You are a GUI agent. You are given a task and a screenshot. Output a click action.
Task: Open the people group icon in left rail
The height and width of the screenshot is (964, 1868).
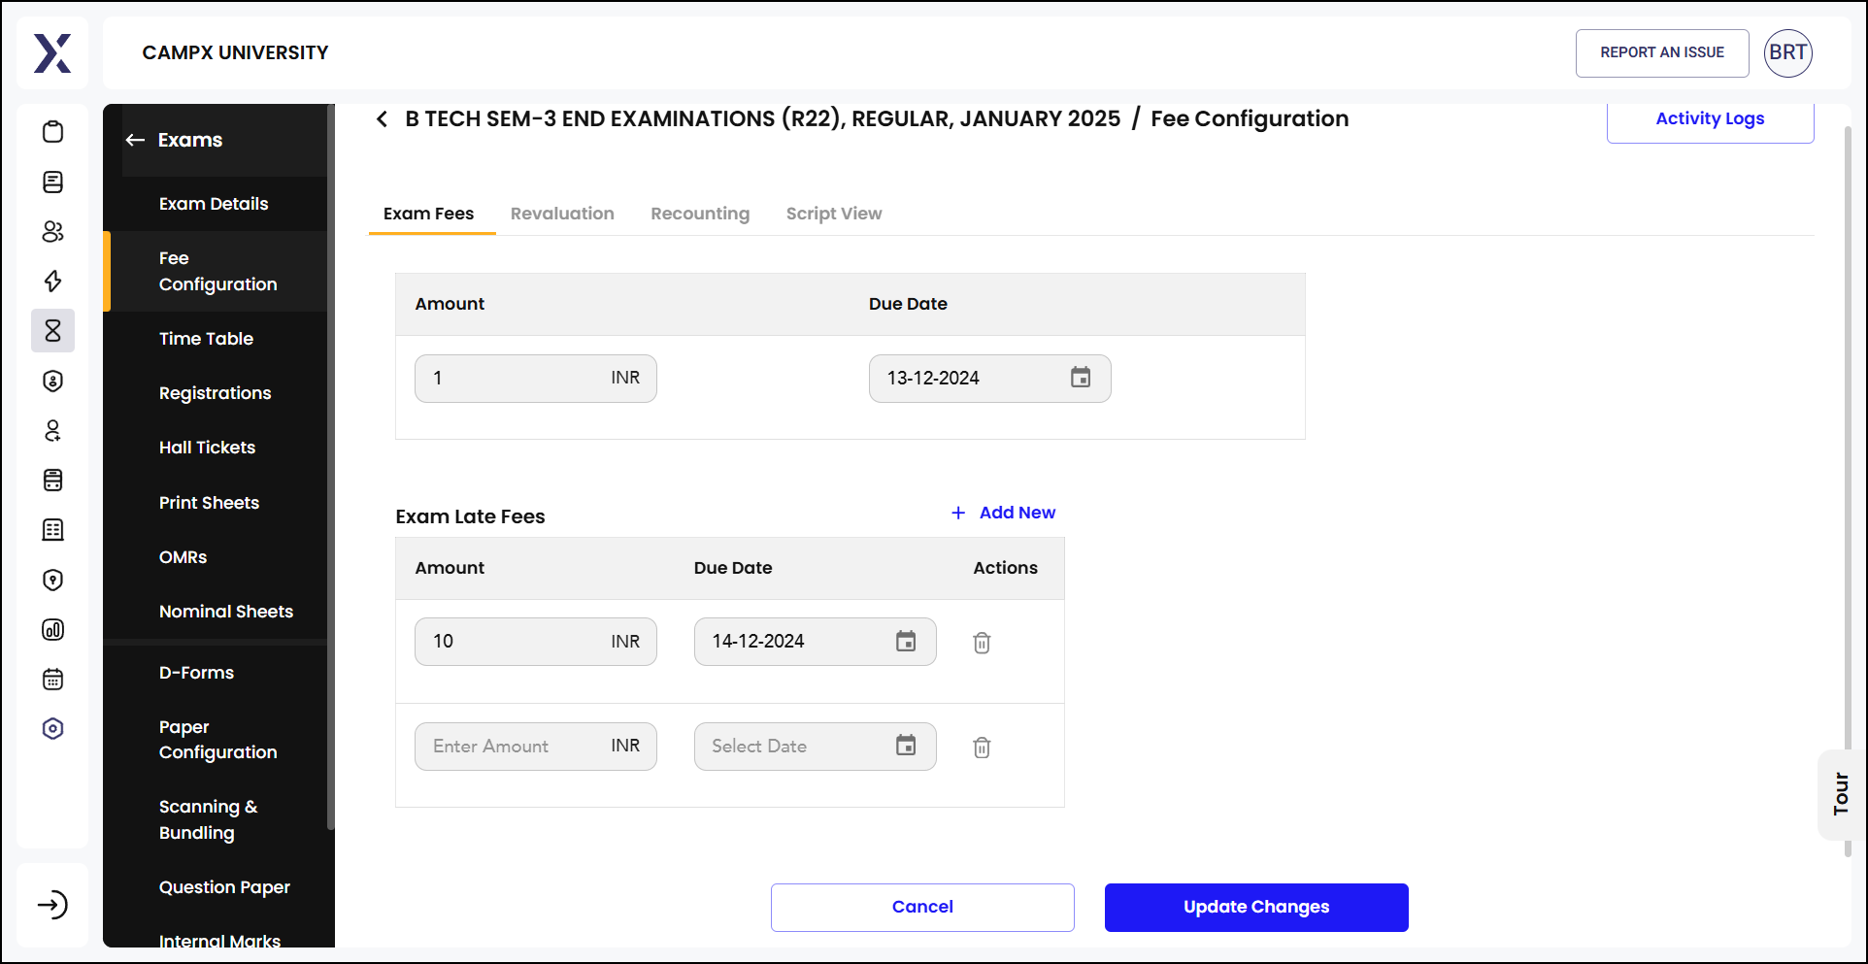[x=53, y=231]
